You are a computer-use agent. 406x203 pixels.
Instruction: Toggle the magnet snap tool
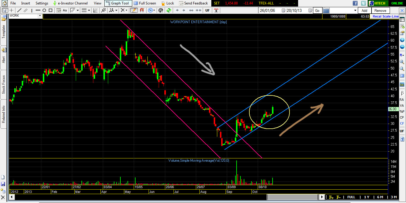point(142,10)
